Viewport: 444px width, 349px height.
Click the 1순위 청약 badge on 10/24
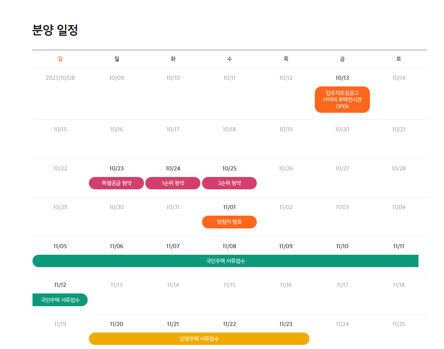click(173, 183)
